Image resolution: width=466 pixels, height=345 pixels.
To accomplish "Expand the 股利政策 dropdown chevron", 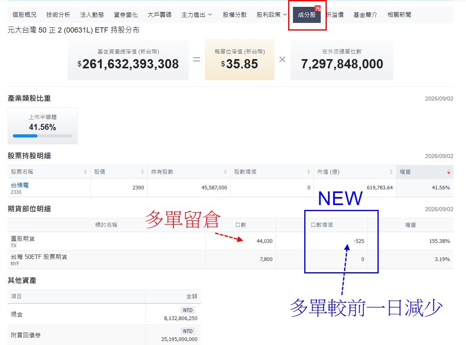I will (x=285, y=14).
